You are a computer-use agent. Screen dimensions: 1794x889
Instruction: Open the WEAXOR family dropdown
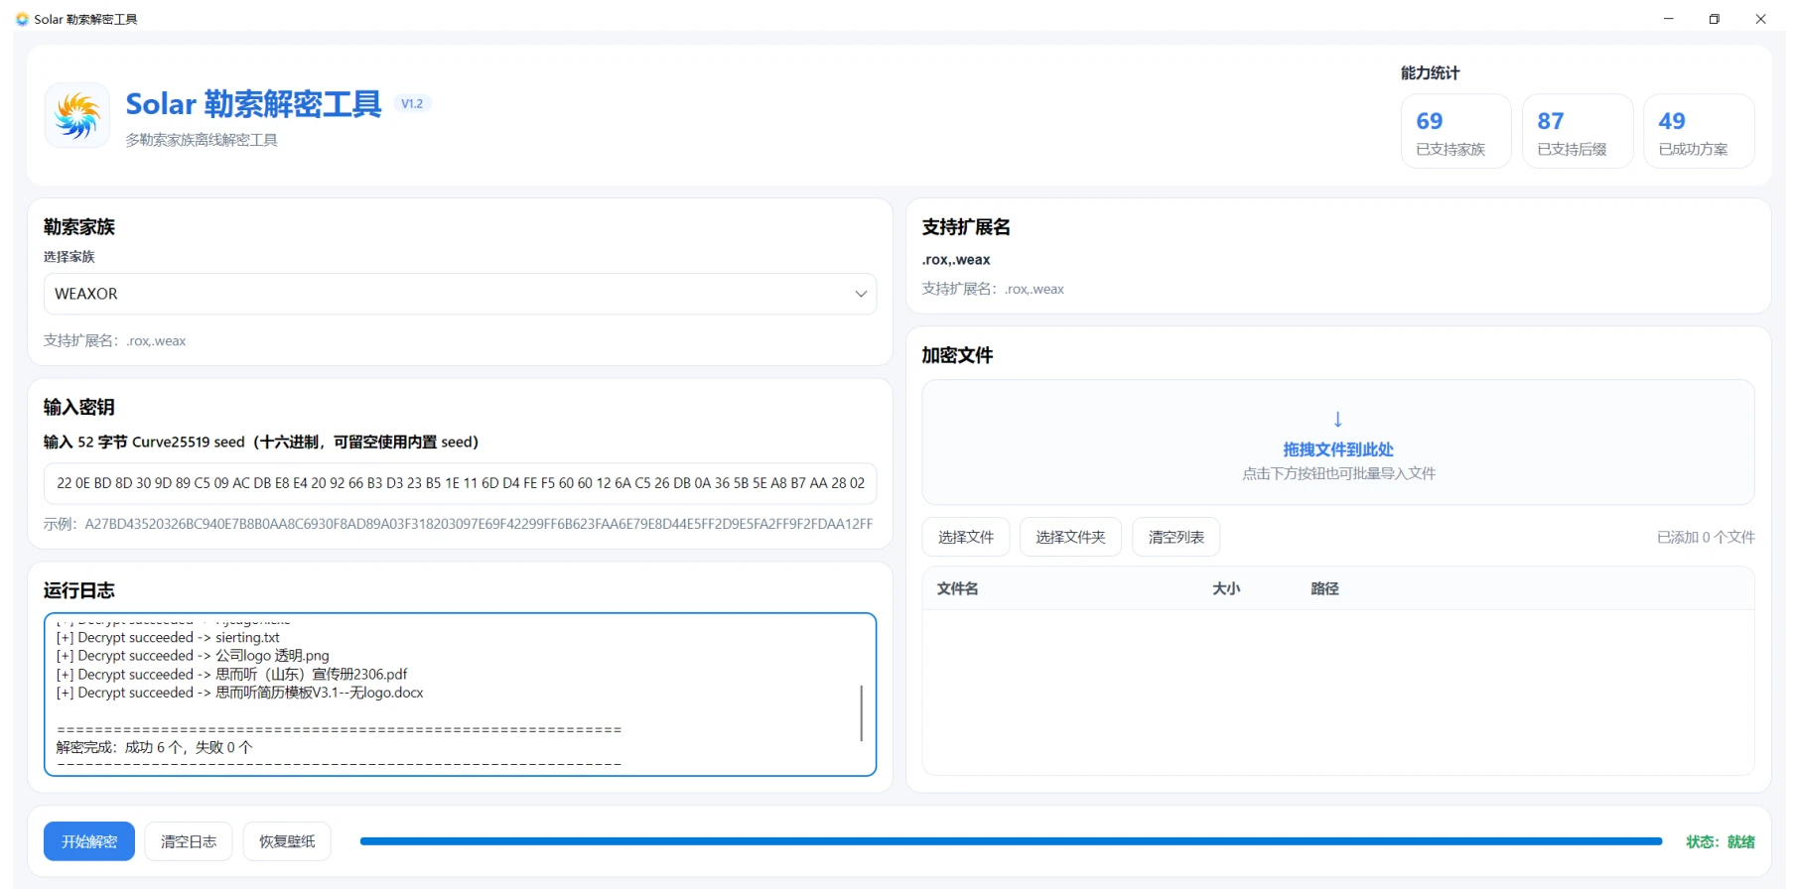click(460, 294)
